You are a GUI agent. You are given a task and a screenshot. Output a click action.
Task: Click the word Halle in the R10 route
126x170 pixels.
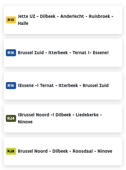[x=23, y=23]
